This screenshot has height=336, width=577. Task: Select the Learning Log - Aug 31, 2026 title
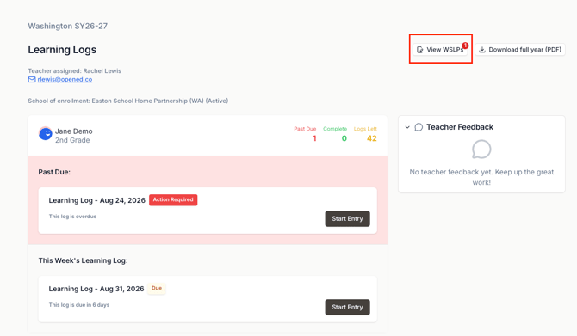pyautogui.click(x=96, y=289)
